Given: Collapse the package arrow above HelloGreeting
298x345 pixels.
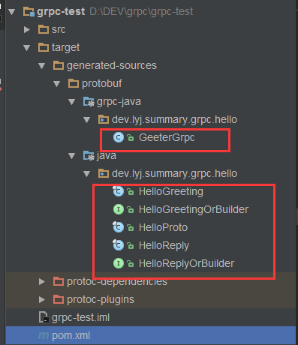Looking at the screenshot, I should pyautogui.click(x=87, y=174).
